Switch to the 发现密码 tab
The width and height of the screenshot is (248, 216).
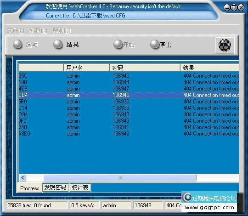point(56,188)
